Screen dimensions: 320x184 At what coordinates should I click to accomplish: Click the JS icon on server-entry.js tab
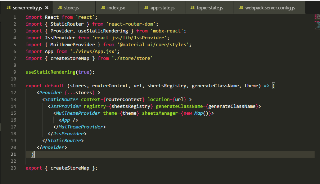click(x=9, y=8)
